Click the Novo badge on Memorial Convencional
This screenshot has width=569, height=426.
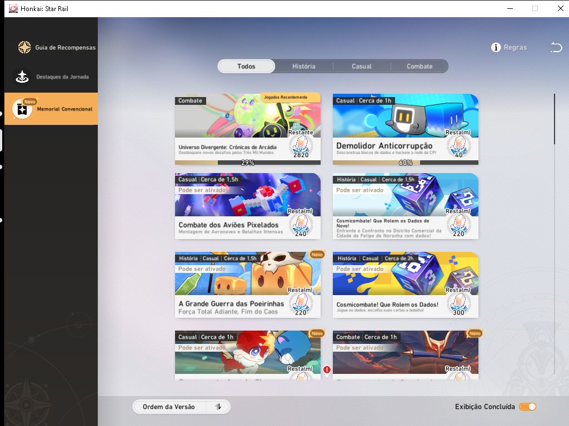click(x=30, y=102)
